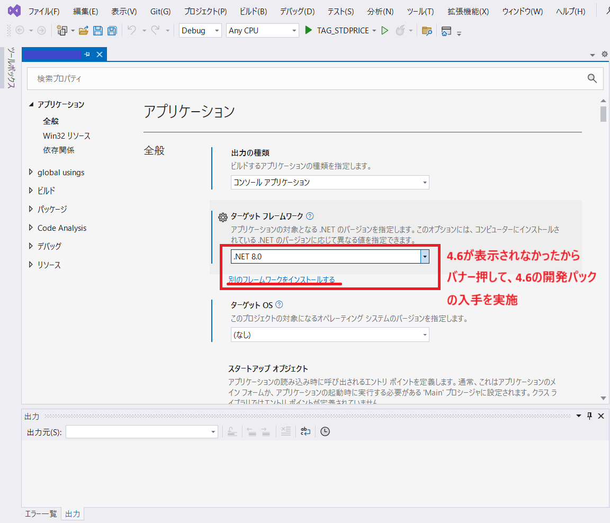
Task: Click the Save All toolbar icon
Action: pyautogui.click(x=112, y=31)
